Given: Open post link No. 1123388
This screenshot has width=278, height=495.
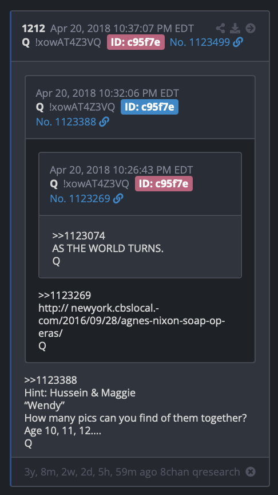Looking at the screenshot, I should tap(66, 122).
